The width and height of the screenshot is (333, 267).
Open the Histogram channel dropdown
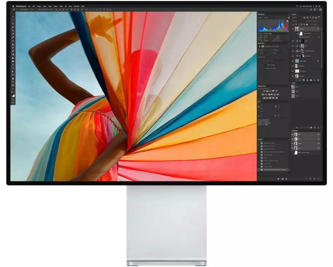tap(270, 18)
